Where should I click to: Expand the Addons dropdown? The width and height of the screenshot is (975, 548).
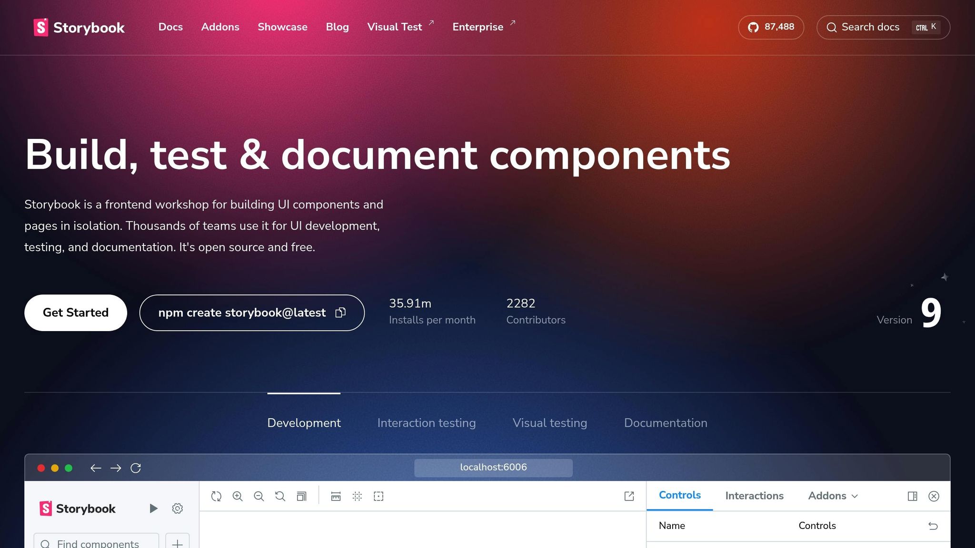pos(833,496)
